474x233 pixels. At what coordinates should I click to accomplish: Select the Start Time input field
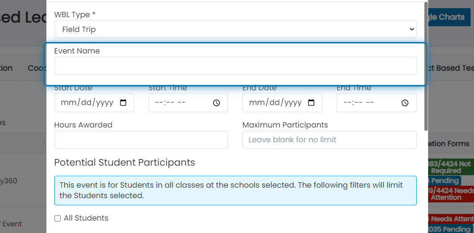point(189,103)
